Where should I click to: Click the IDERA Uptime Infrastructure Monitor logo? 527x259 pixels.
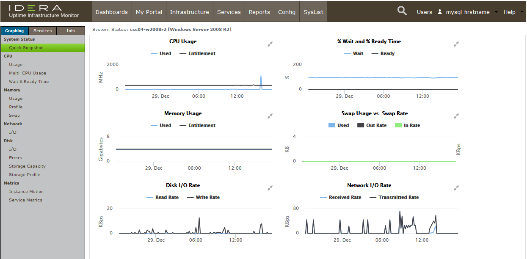[x=44, y=11]
